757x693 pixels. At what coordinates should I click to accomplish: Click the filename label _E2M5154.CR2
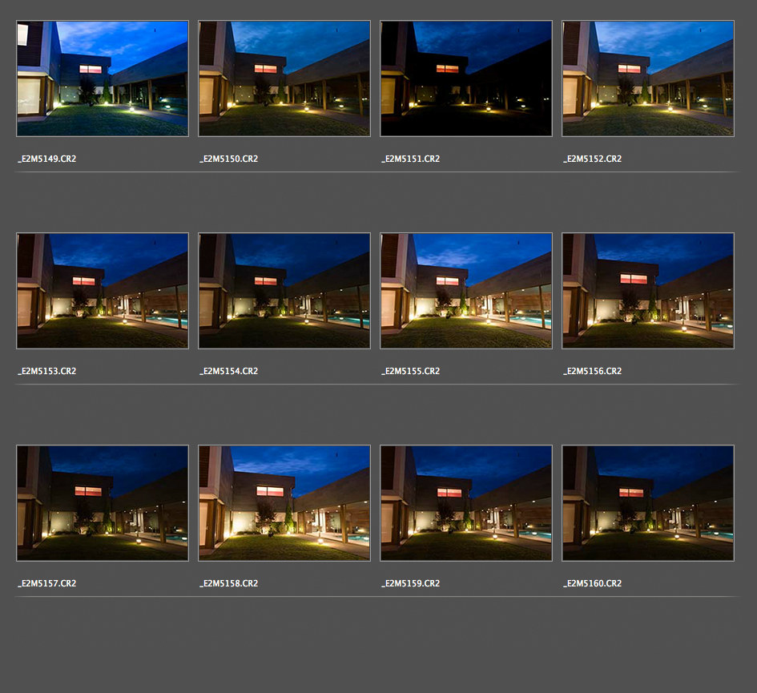coord(229,371)
